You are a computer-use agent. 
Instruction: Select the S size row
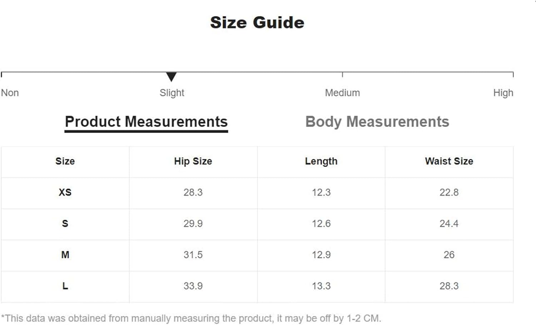tap(257, 224)
